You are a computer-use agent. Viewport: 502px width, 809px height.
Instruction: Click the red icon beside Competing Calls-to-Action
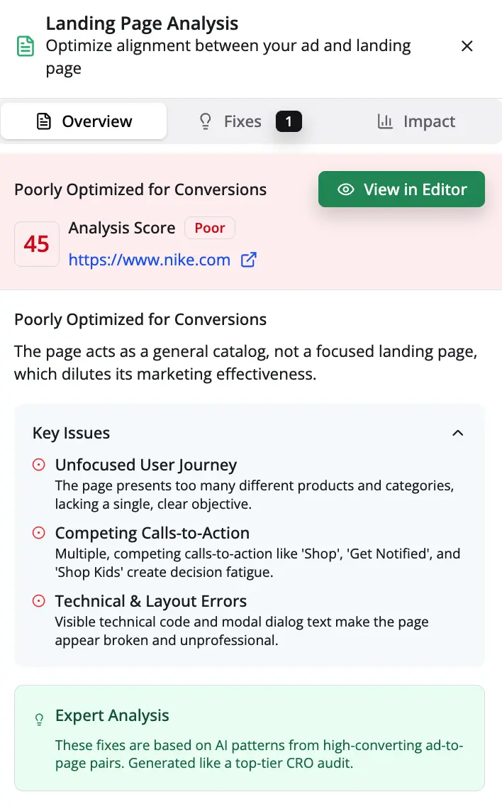(x=39, y=532)
